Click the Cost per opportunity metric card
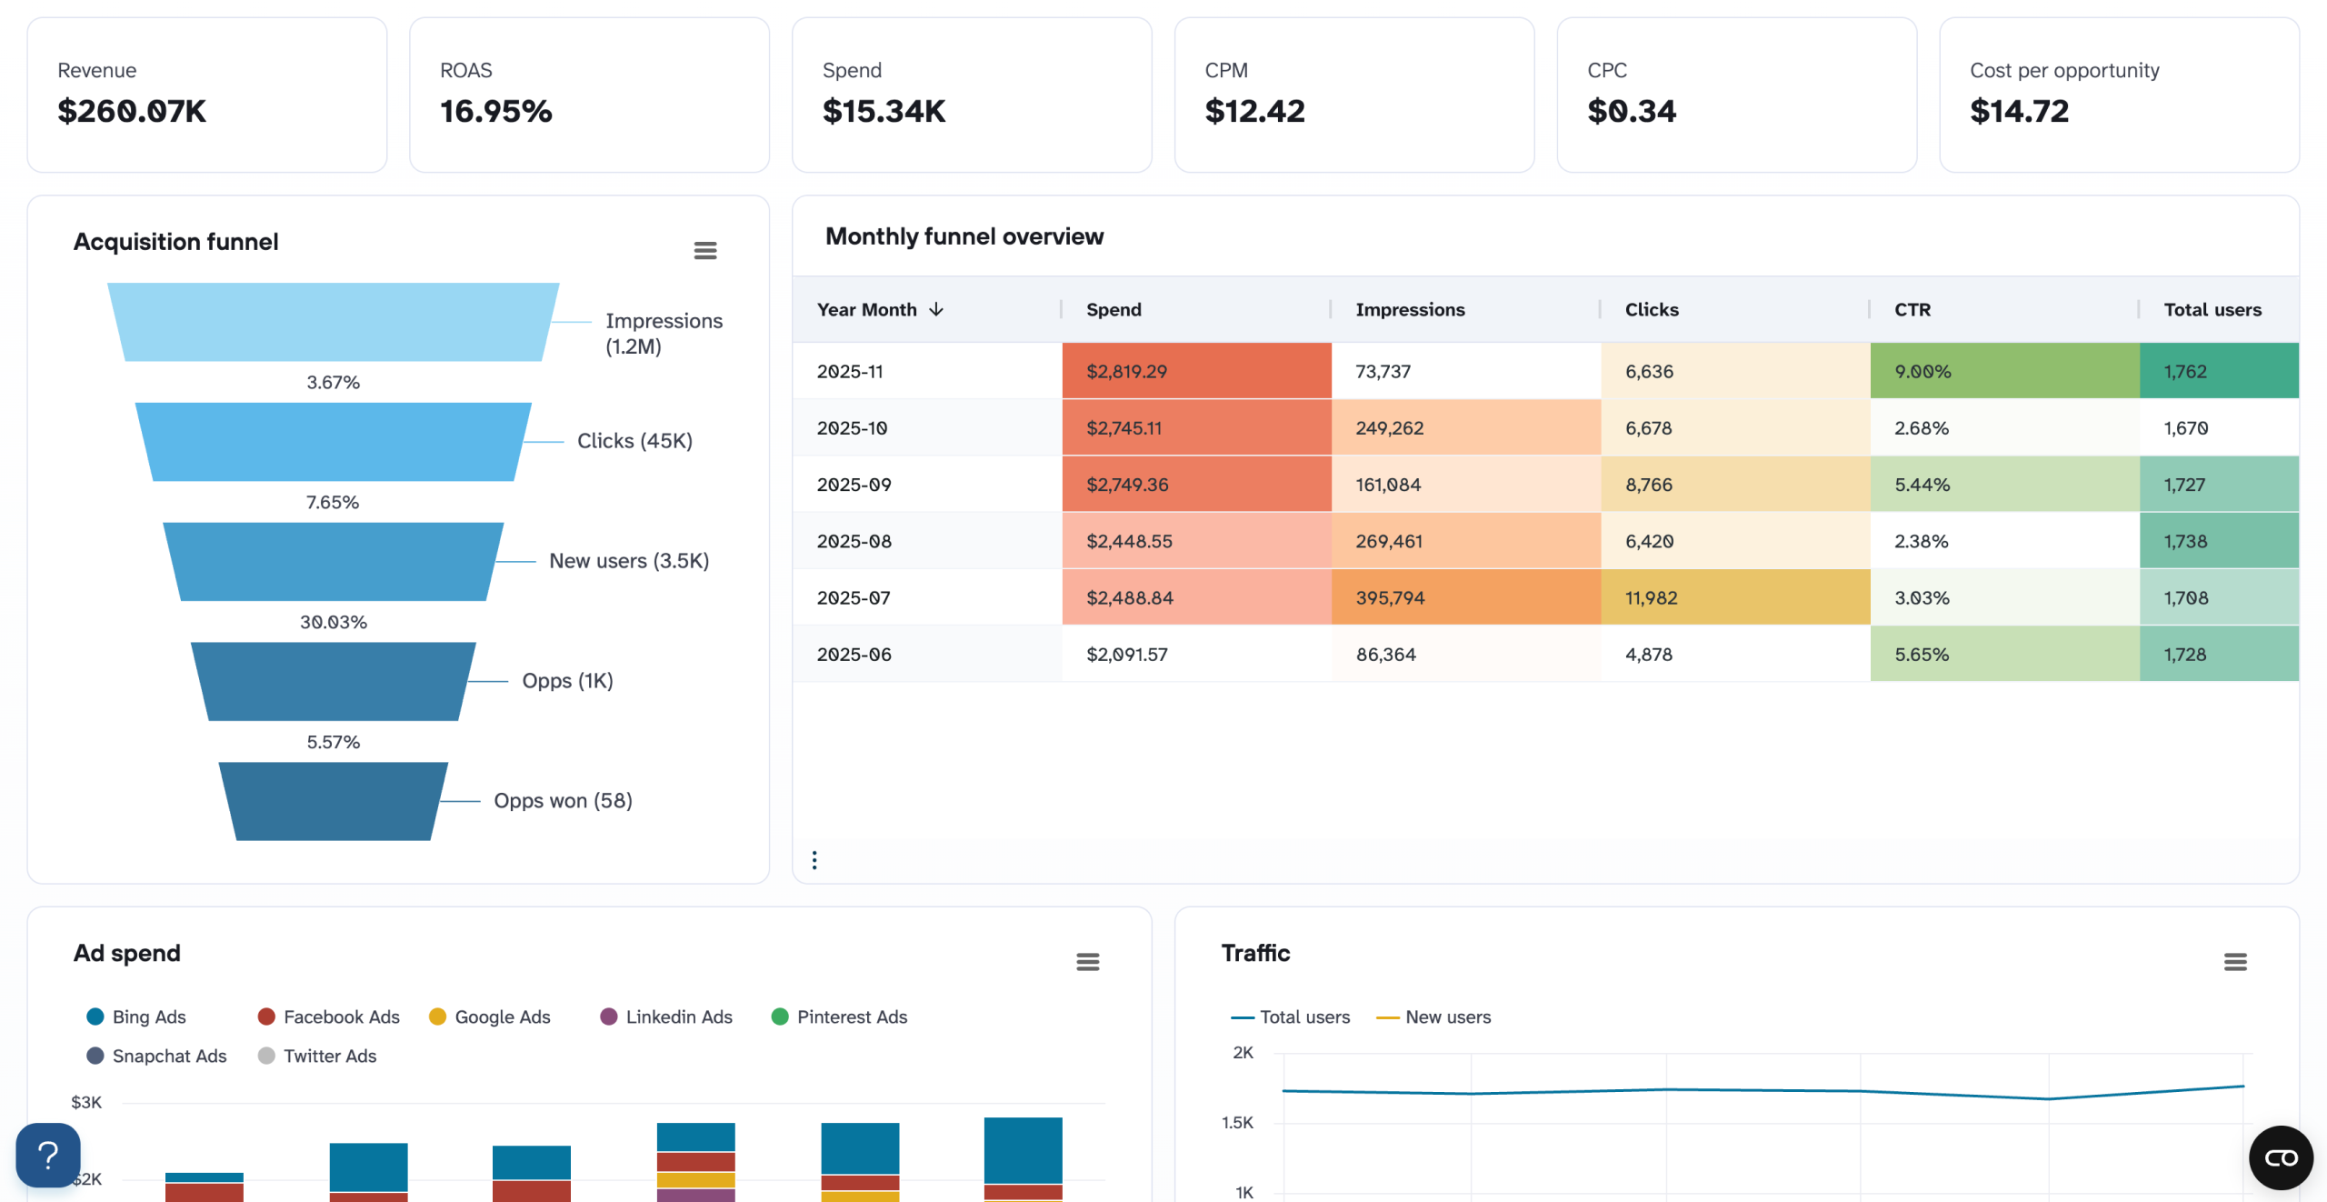The height and width of the screenshot is (1202, 2327). [2120, 95]
